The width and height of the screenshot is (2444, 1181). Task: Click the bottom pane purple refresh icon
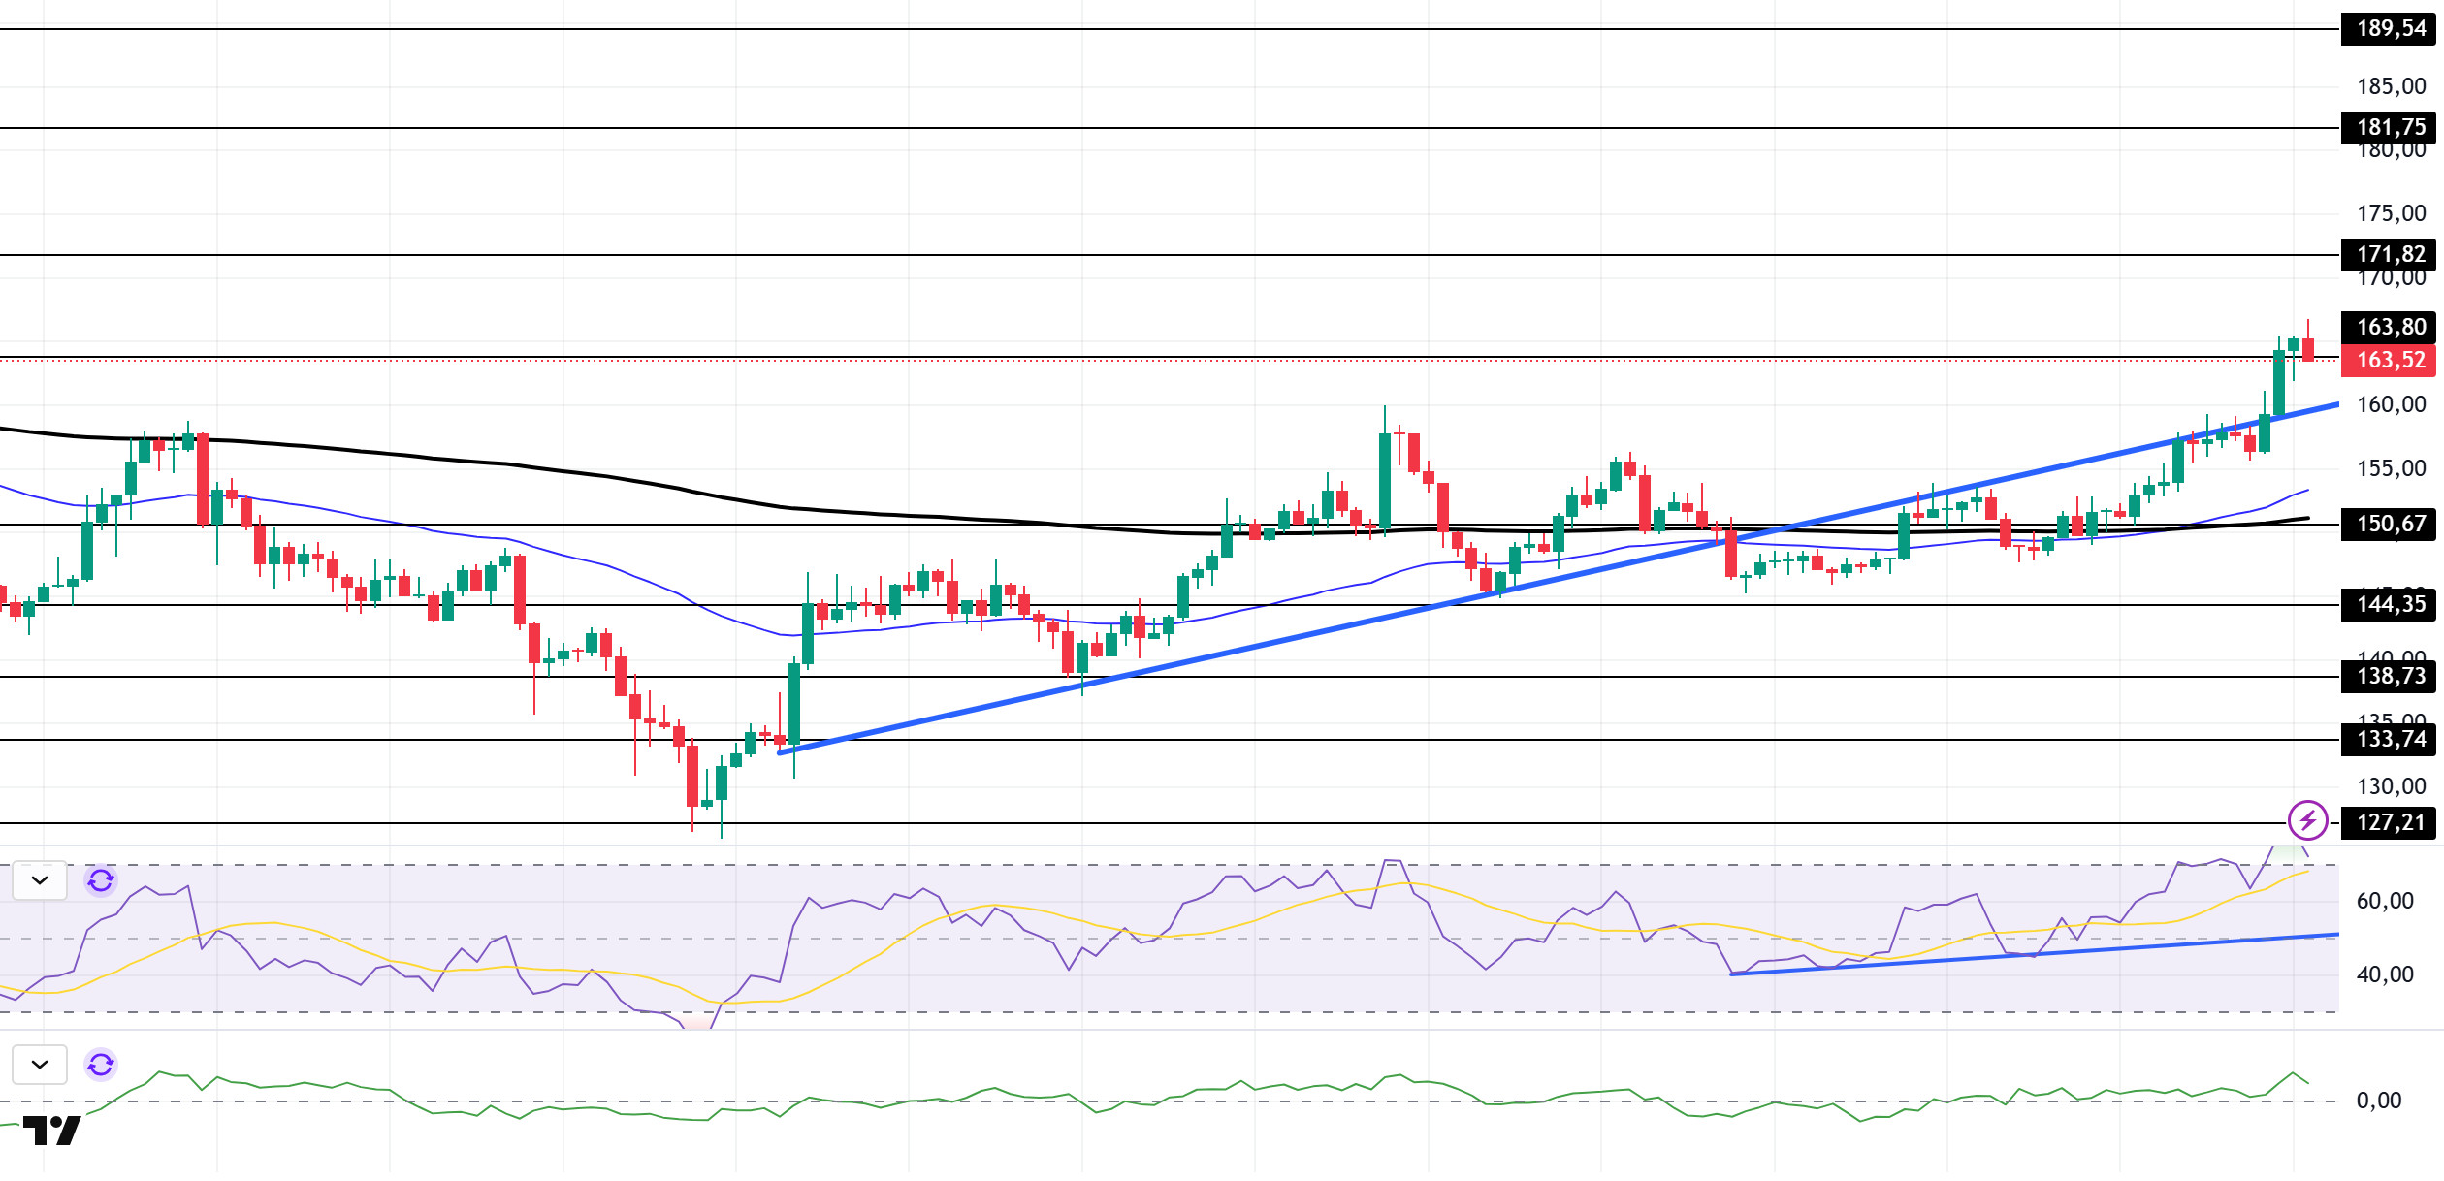[x=101, y=1065]
